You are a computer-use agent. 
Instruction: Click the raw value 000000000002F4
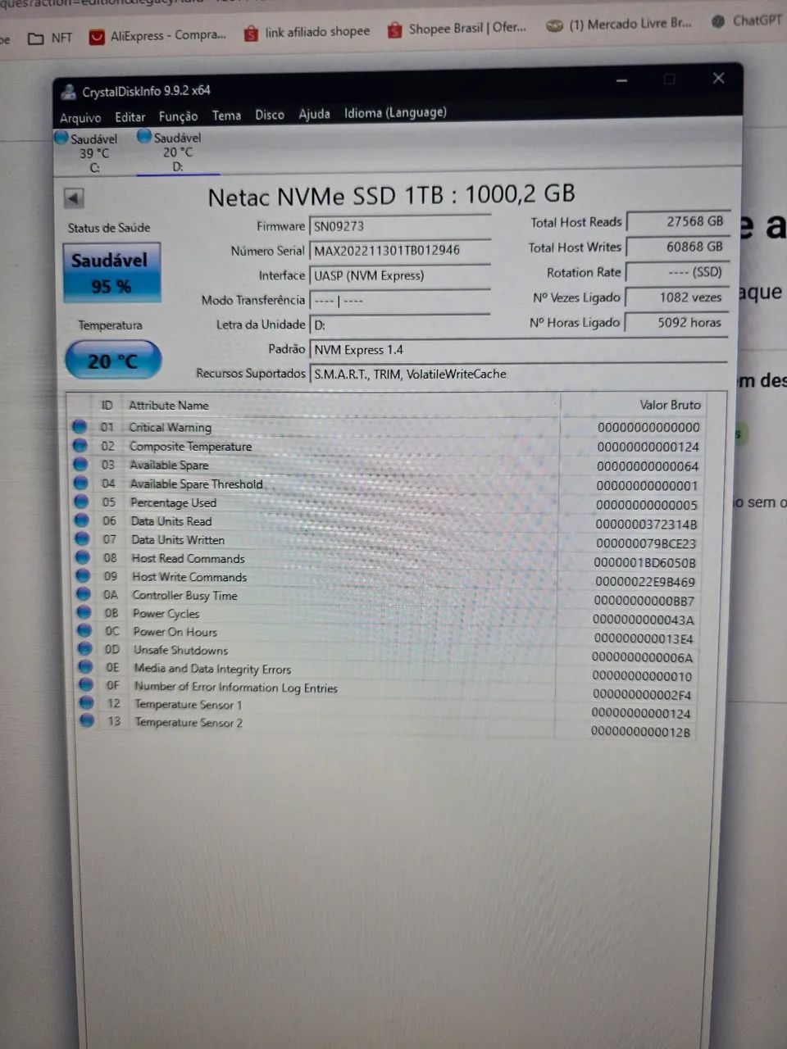pyautogui.click(x=642, y=695)
